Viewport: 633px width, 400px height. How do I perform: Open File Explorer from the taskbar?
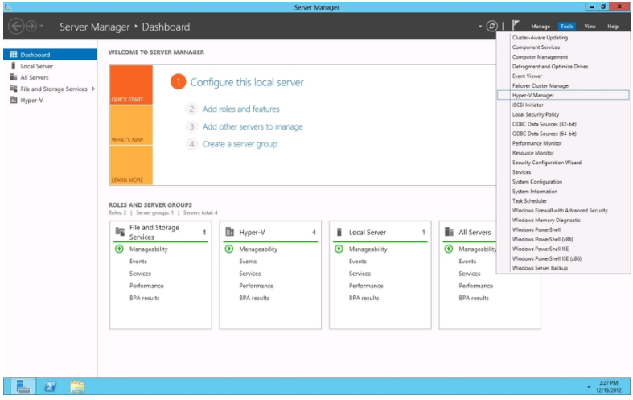(x=77, y=386)
